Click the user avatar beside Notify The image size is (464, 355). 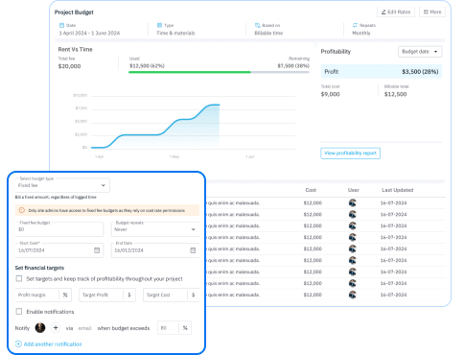pyautogui.click(x=40, y=328)
